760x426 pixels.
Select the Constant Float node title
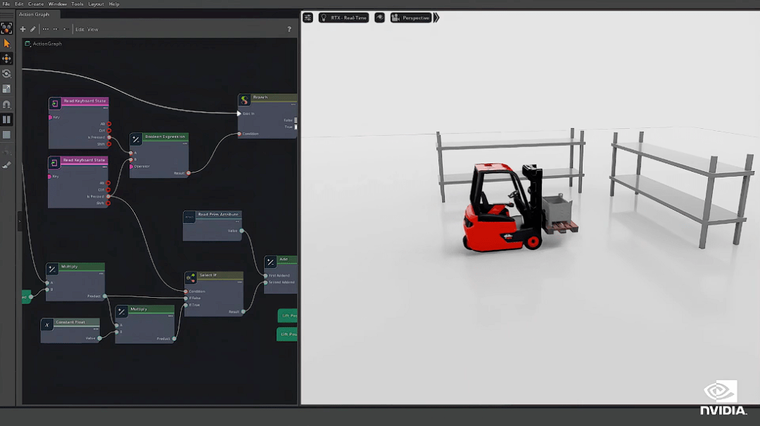tap(70, 322)
